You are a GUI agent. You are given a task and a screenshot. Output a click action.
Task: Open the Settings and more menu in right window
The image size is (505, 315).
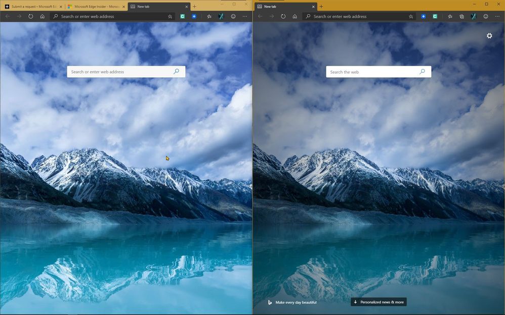[x=497, y=16]
